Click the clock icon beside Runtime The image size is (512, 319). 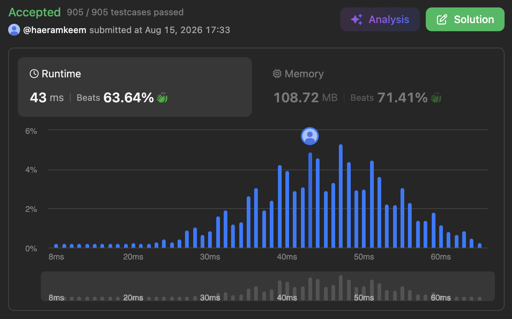click(34, 74)
